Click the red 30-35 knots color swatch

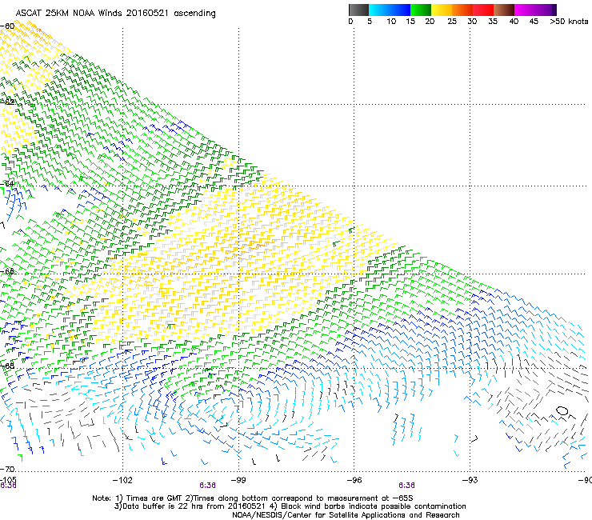click(x=483, y=10)
